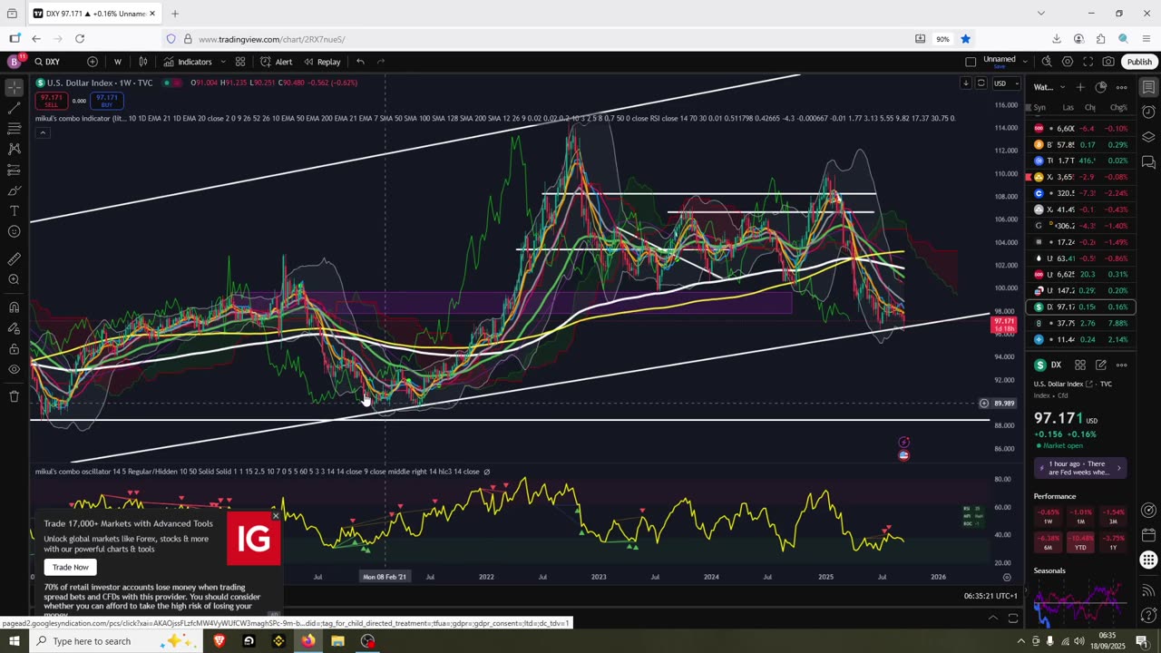Click the Publish button
Screen dimensions: 1161x653
tap(1139, 62)
